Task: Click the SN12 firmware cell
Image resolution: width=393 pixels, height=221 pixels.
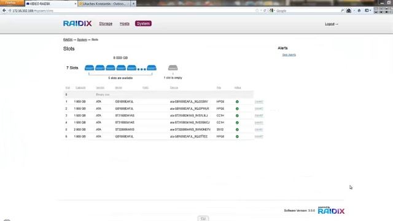Action: [220, 130]
